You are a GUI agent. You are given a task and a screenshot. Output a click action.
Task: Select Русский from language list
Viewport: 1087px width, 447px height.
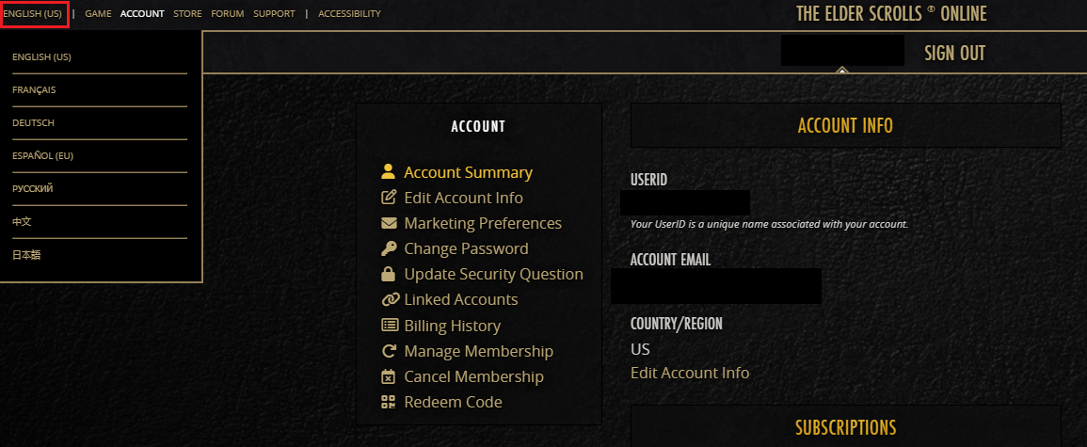(x=33, y=188)
